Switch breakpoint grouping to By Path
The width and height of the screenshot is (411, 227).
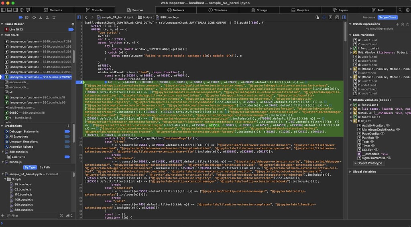click(45, 167)
